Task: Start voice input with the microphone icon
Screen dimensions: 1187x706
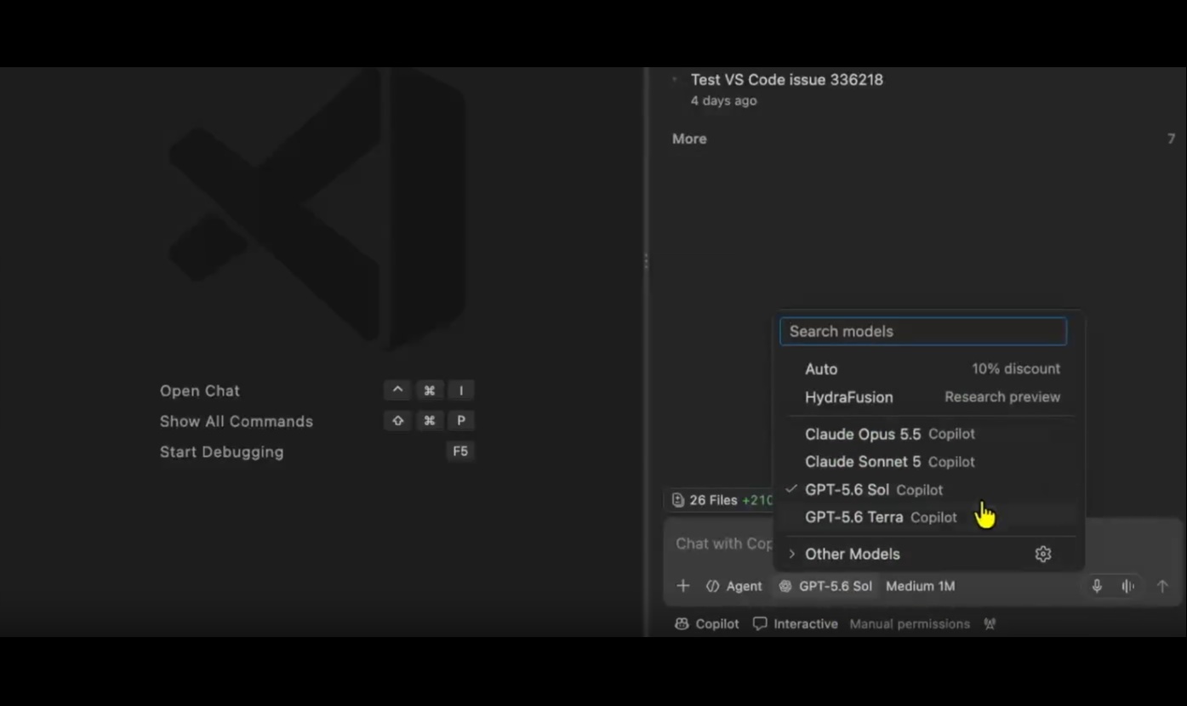Action: point(1097,586)
